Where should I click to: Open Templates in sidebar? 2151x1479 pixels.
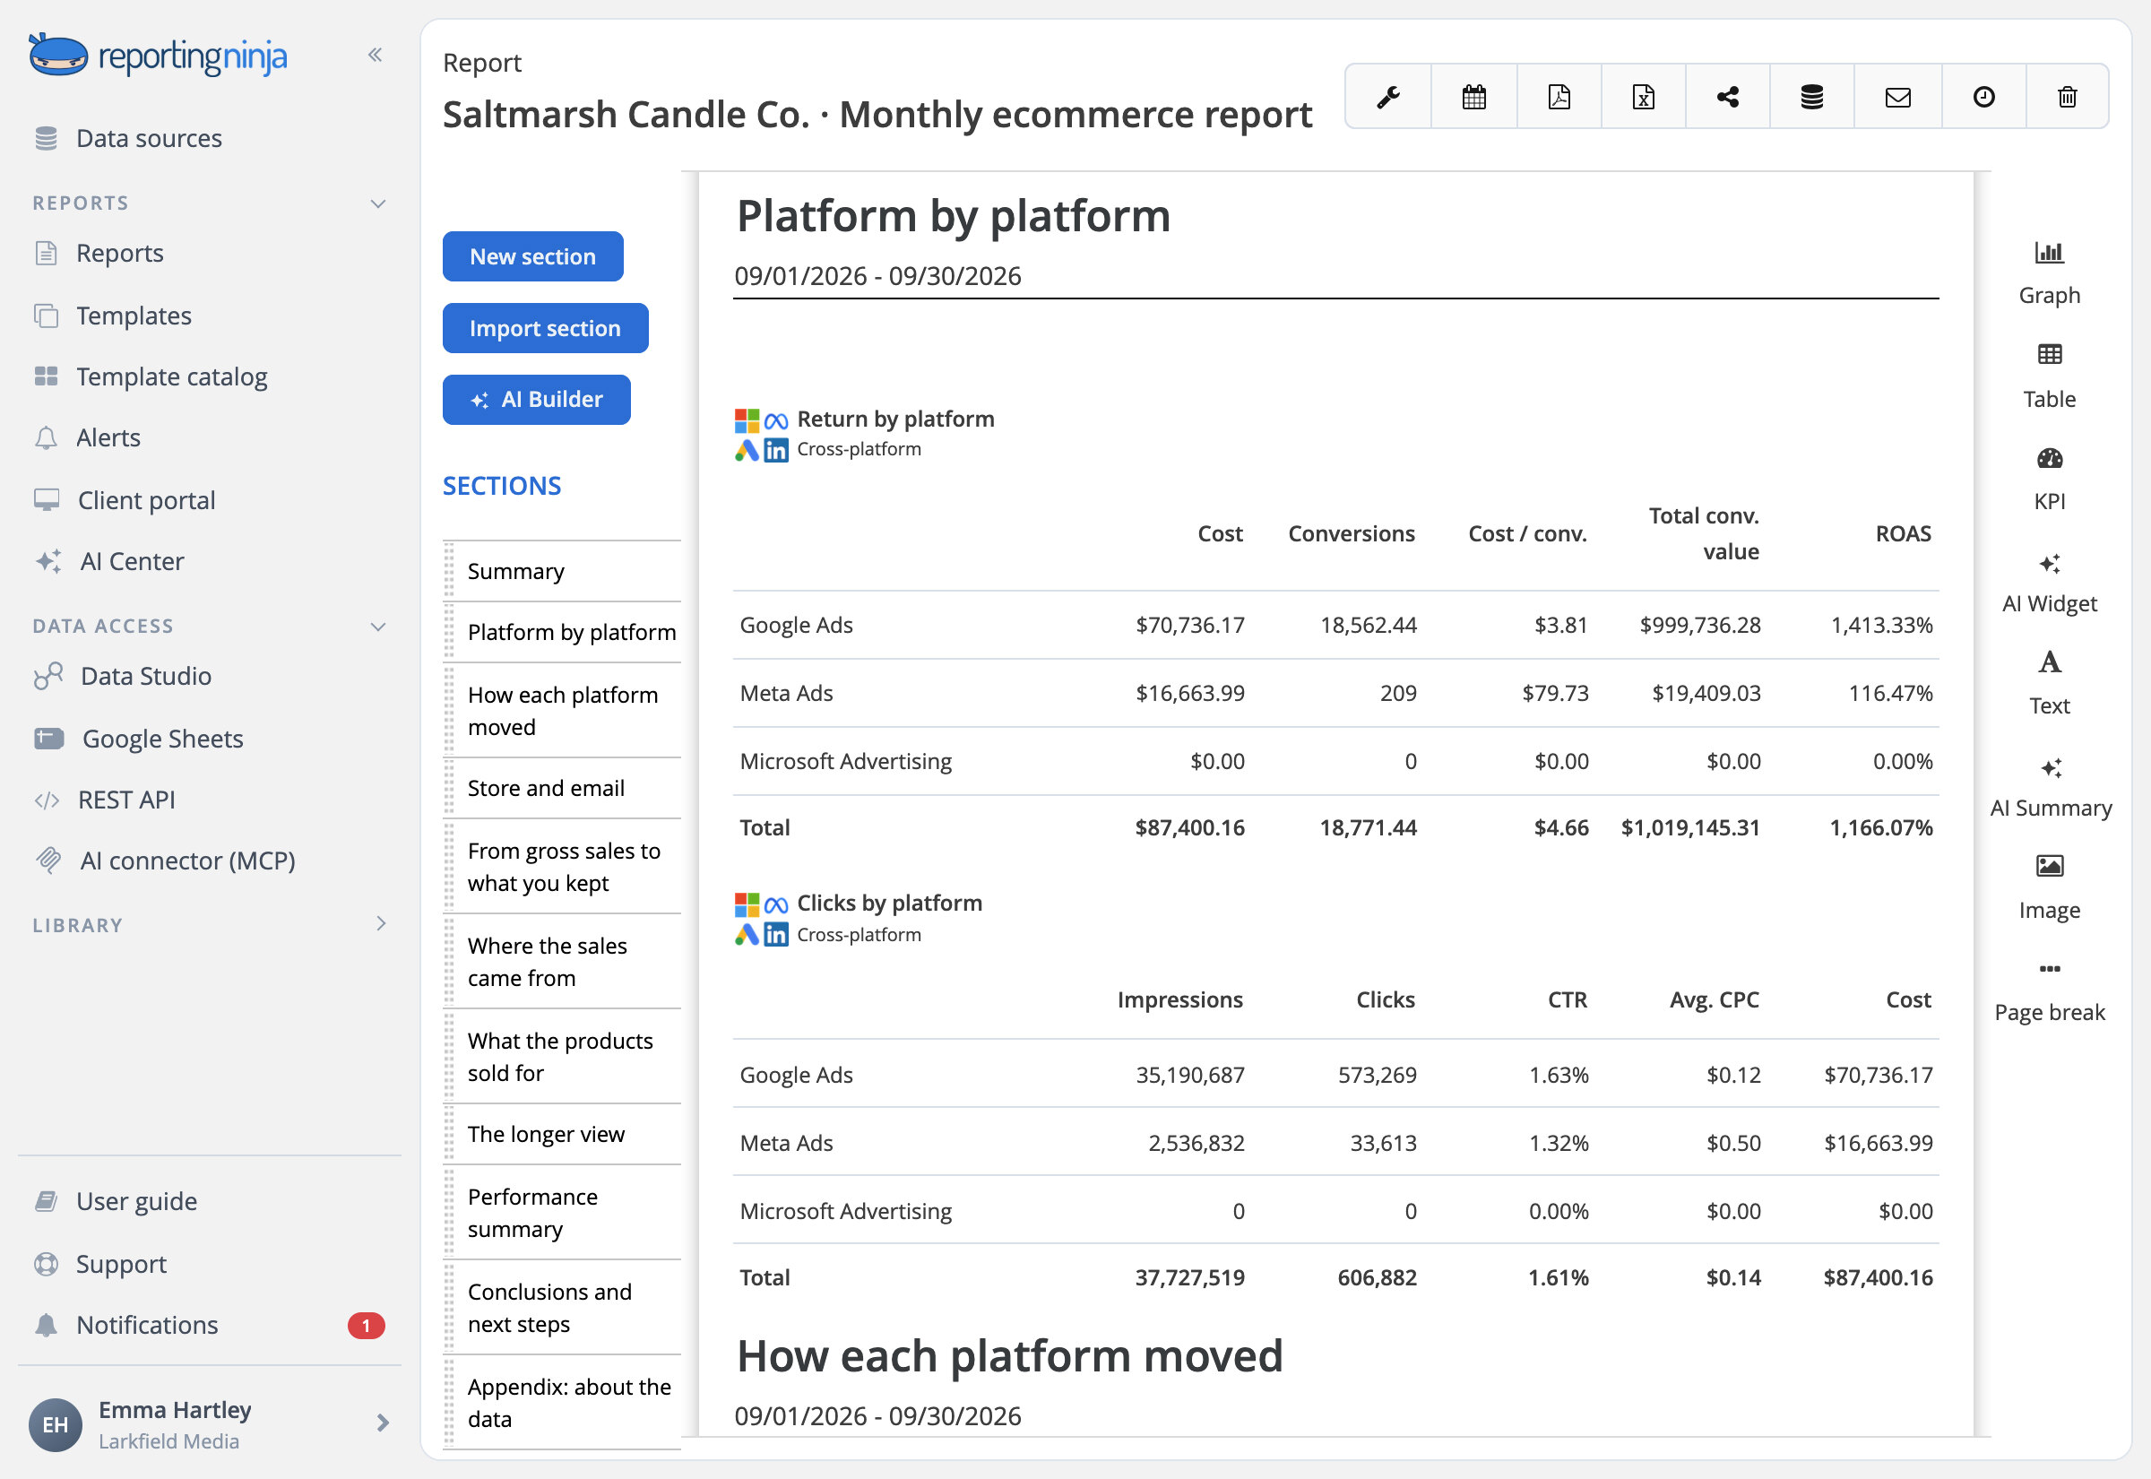[113, 316]
